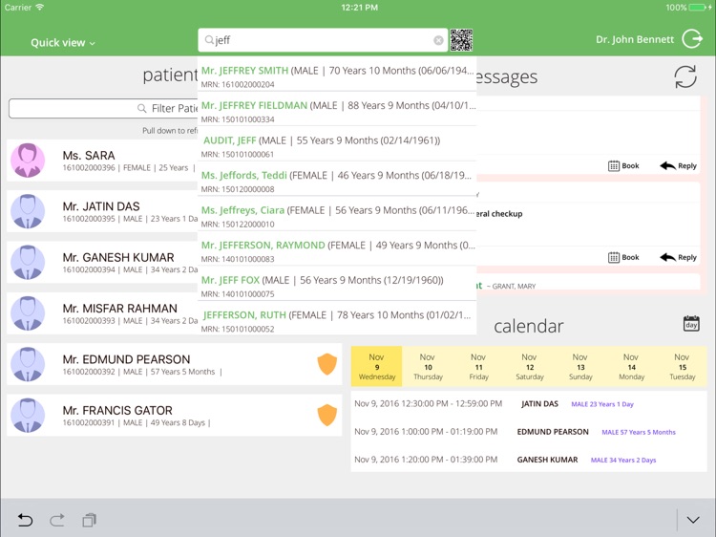Click Book on the general checkup message
716x537 pixels.
[623, 257]
